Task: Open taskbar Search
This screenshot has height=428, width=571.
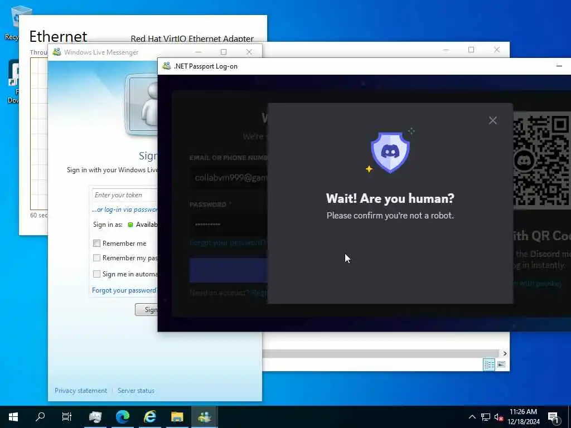Action: [x=40, y=417]
